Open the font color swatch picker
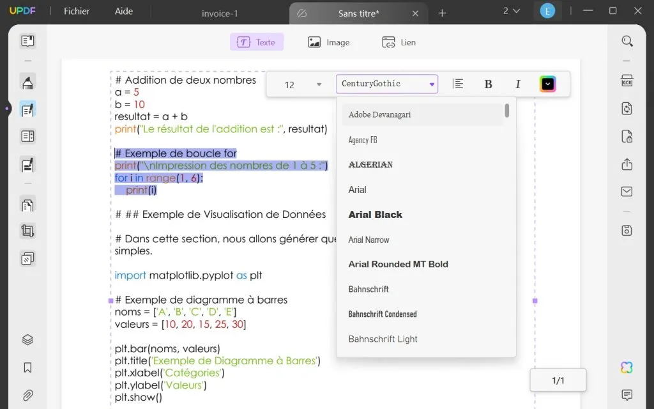Screen dimensions: 654x409 [547, 84]
